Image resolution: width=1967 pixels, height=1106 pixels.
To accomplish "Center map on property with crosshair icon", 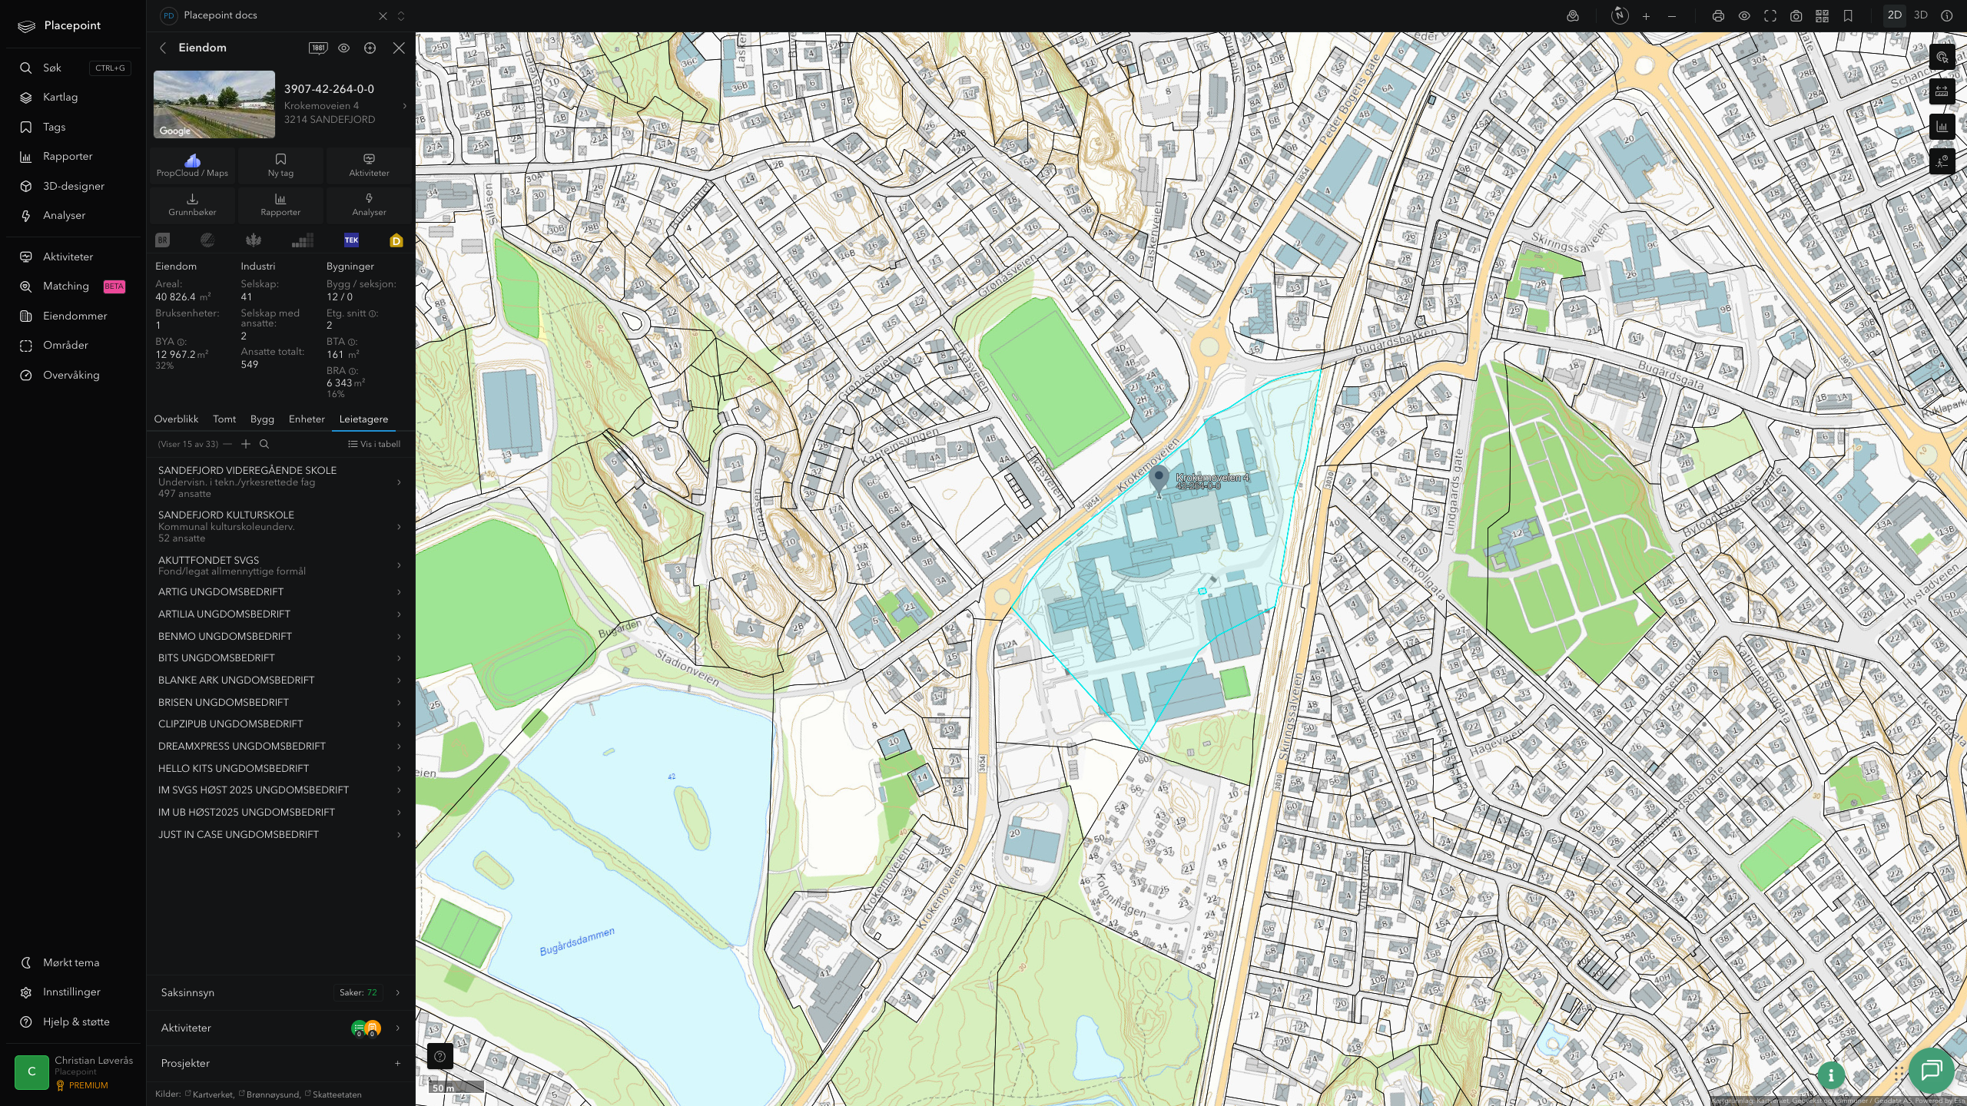I will click(x=370, y=48).
